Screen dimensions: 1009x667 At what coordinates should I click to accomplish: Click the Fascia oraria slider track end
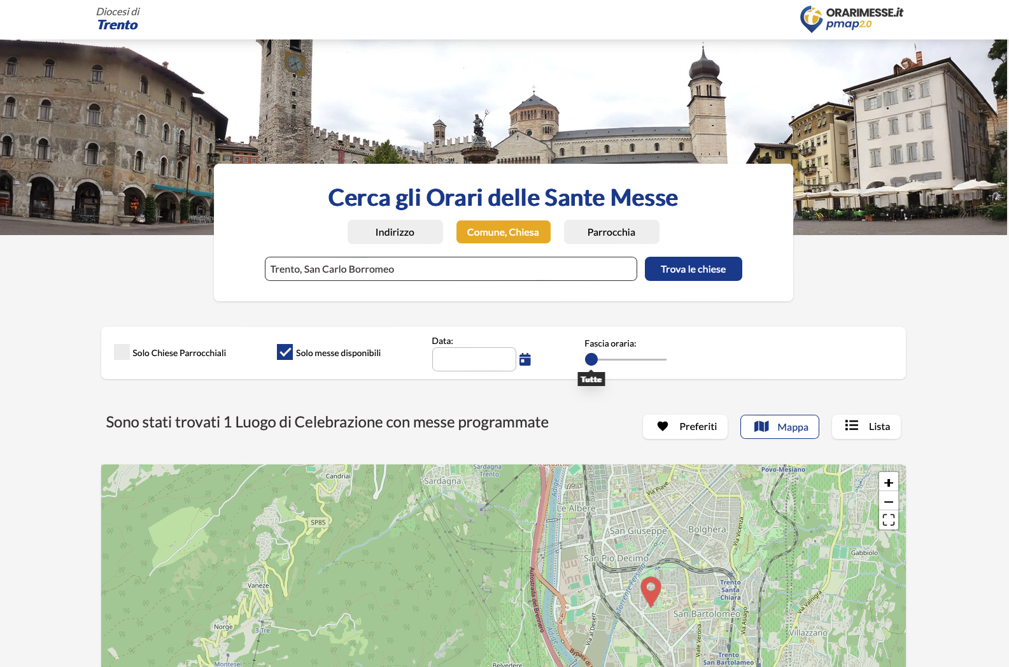665,359
